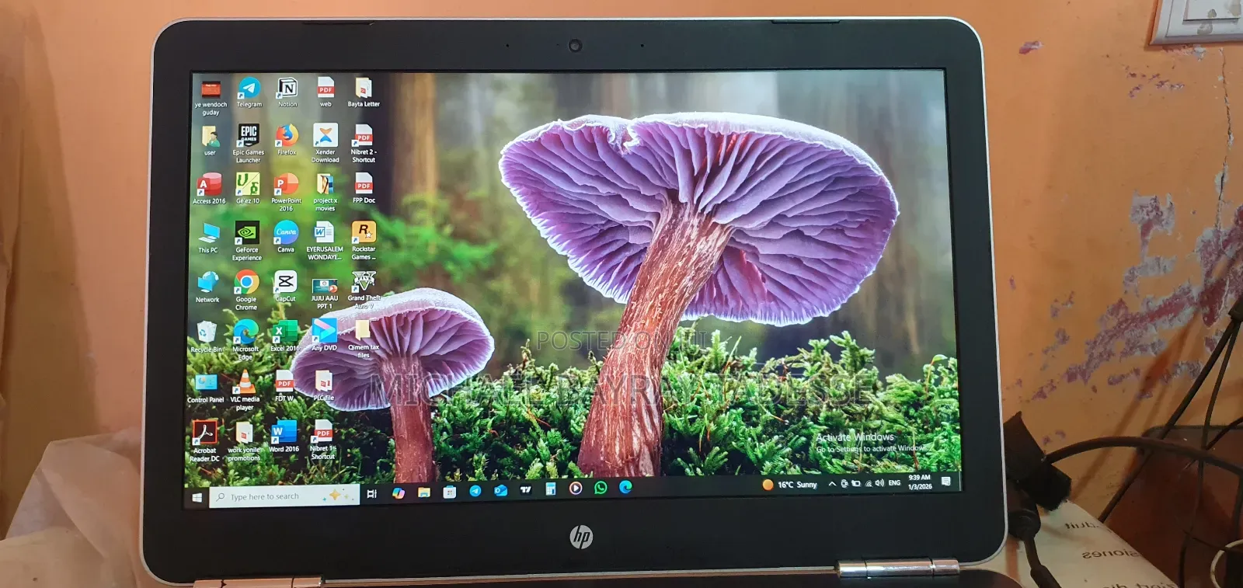Select the user folder desktop icon
The height and width of the screenshot is (588, 1243).
click(x=210, y=140)
